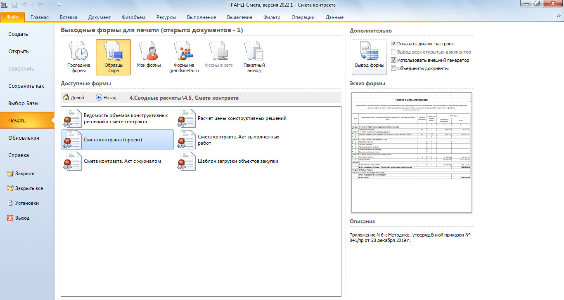Click the Save icon in quick access toolbar
The image size is (564, 300).
coord(15,5)
